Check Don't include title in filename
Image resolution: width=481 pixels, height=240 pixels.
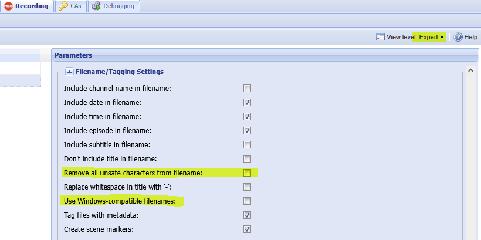pos(248,159)
